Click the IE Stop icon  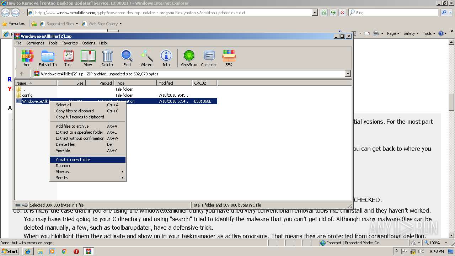coord(342,12)
